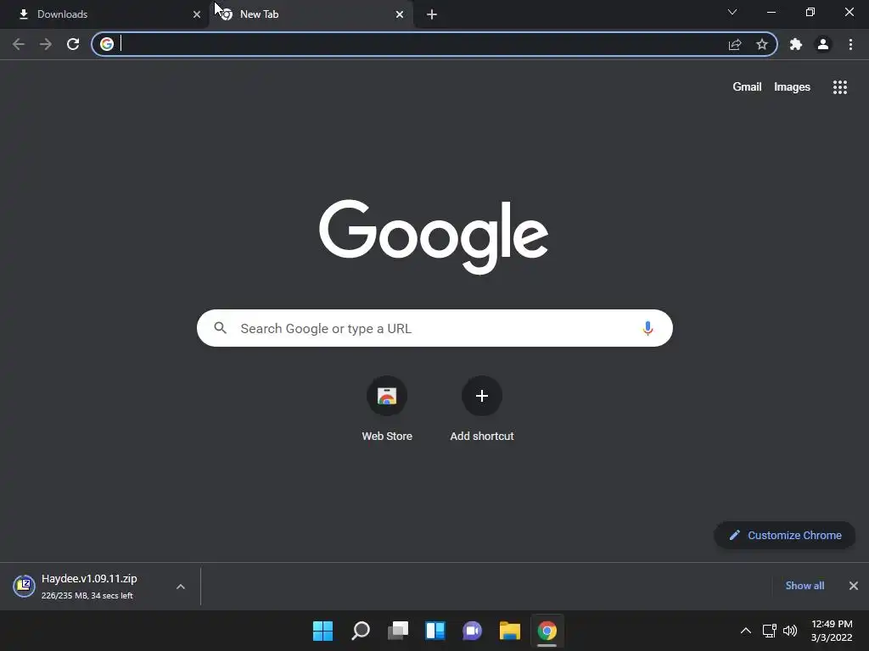This screenshot has height=651, width=869.
Task: Reload the current page
Action: click(73, 44)
